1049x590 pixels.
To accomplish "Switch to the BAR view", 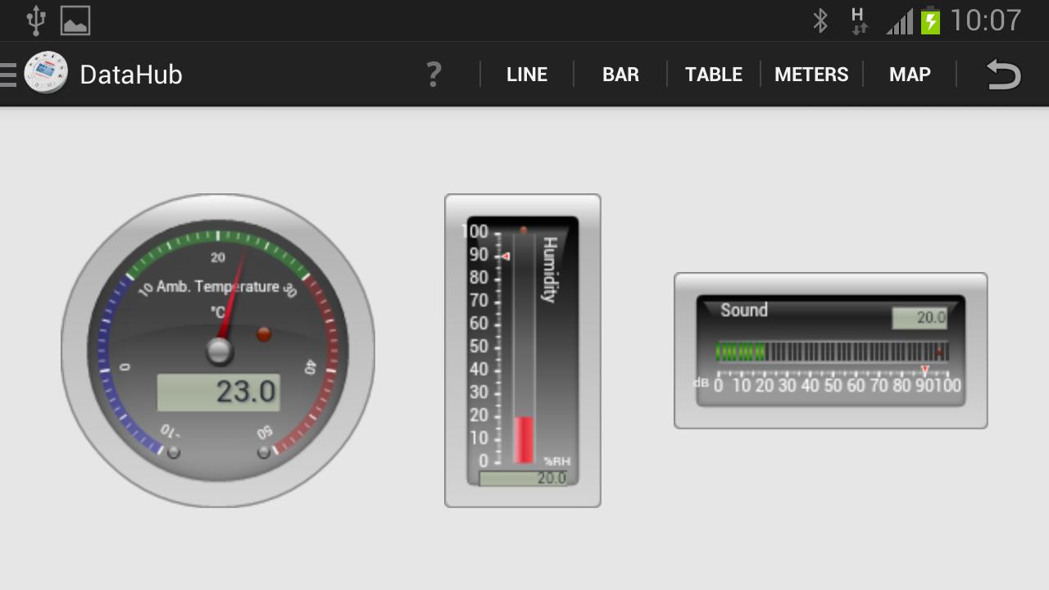I will pos(620,75).
